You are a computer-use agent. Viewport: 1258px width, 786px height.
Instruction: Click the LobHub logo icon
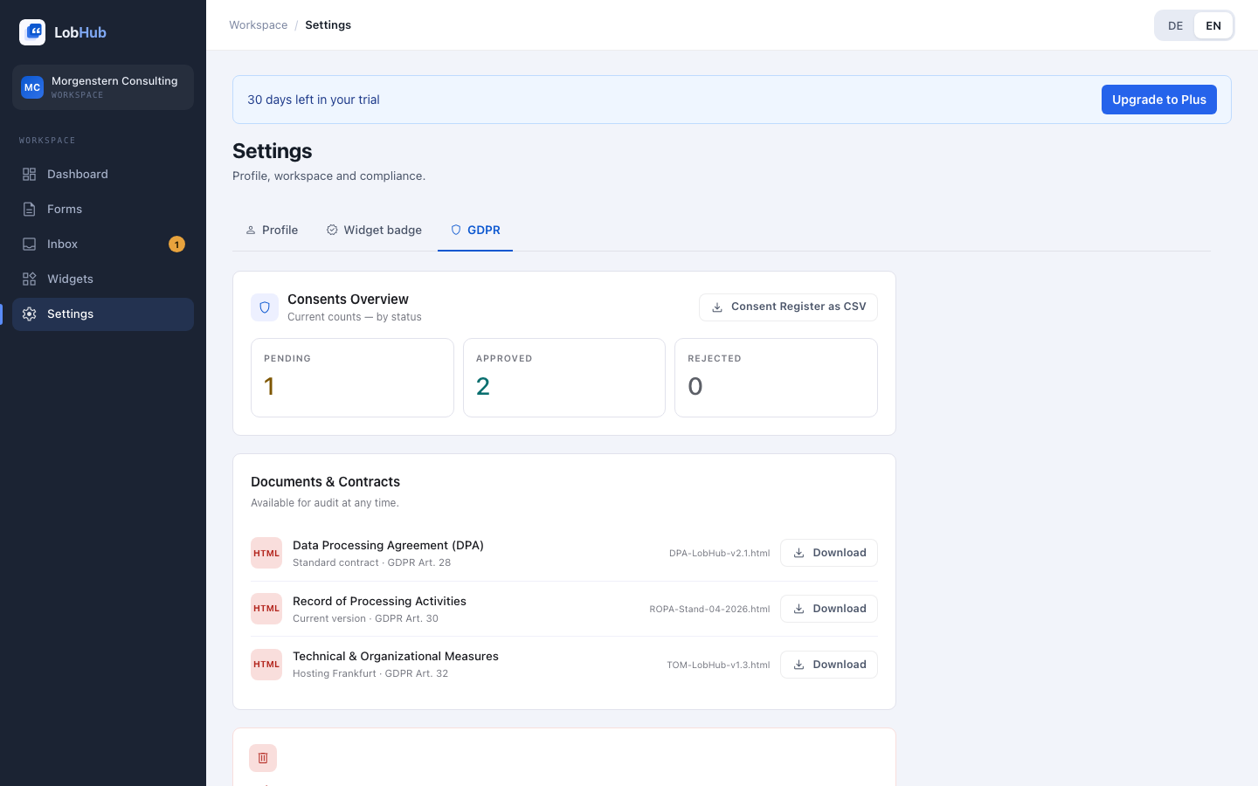(32, 32)
